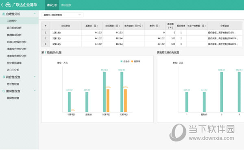Viewport: 244px width, 150px height.
Task: Select 总价措施清单 in sidebar
Action: (14, 63)
